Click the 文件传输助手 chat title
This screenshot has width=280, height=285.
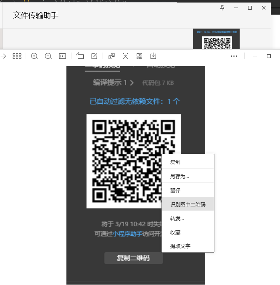36,15
